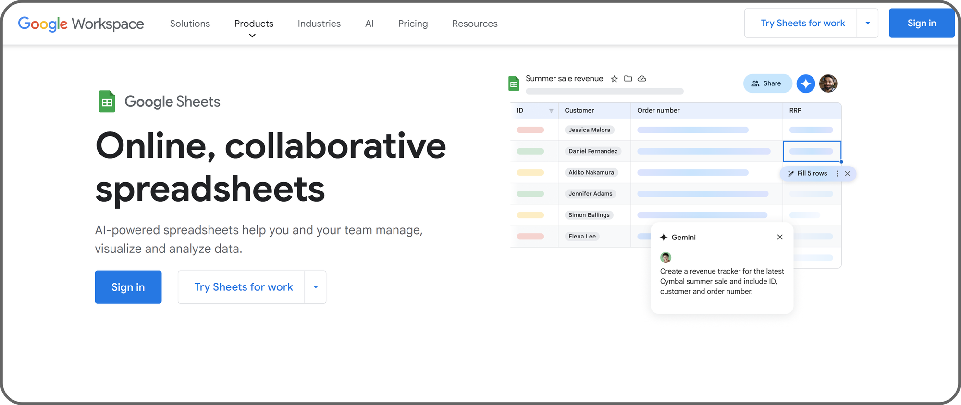The width and height of the screenshot is (961, 405).
Task: Click the Gemini sparkle icon in the panel
Action: pyautogui.click(x=664, y=237)
